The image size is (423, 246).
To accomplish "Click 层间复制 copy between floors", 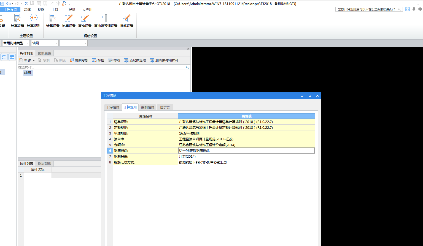I will coord(79,60).
